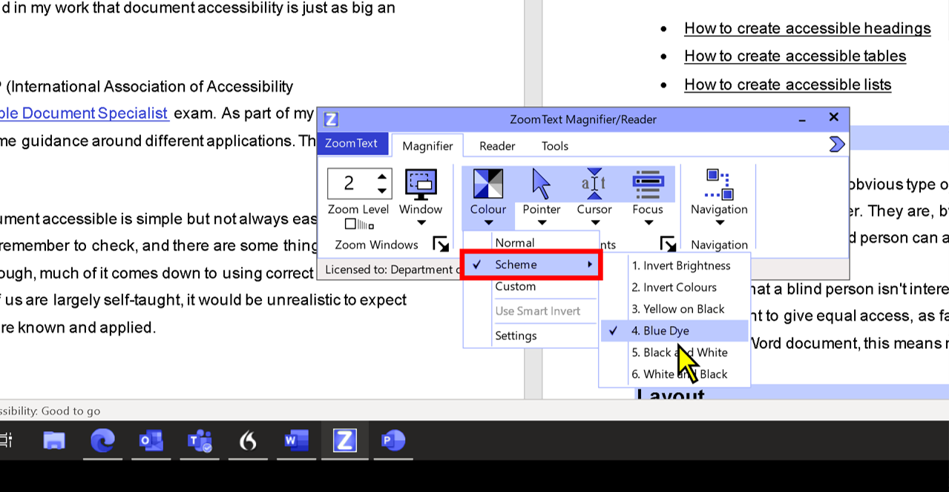Select the Invert Colours scheme
949x492 pixels.
(x=674, y=287)
